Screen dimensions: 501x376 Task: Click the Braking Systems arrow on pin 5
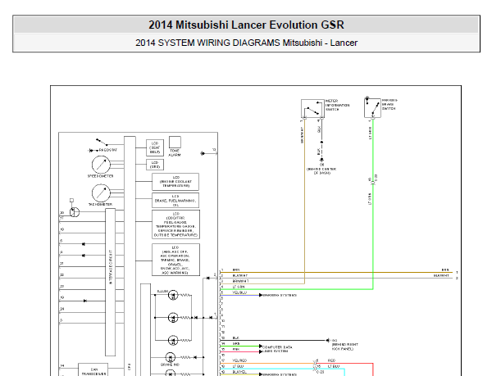261,295
